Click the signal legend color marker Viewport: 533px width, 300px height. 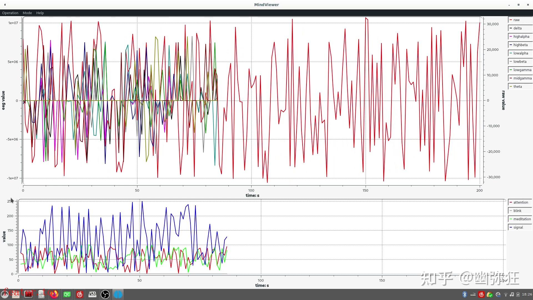(511, 227)
